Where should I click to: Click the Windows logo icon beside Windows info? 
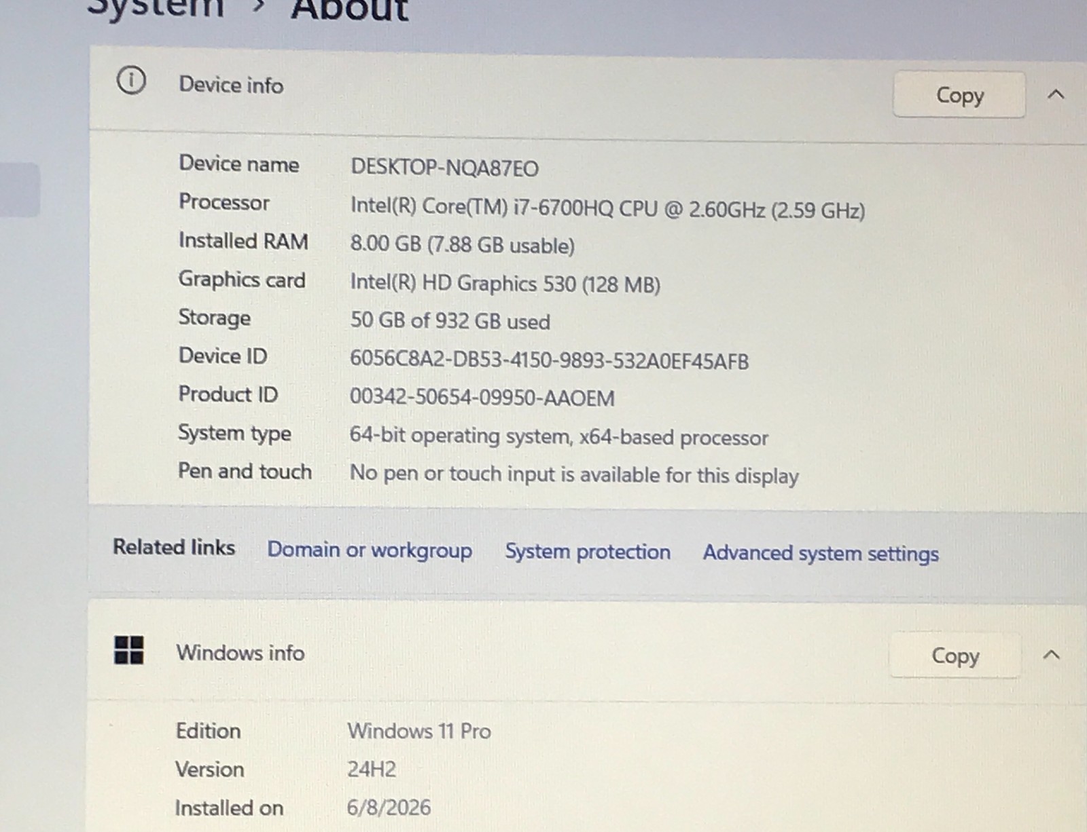click(128, 650)
